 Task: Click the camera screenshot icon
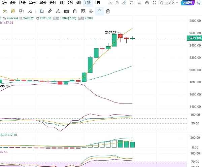(x=116, y=3)
